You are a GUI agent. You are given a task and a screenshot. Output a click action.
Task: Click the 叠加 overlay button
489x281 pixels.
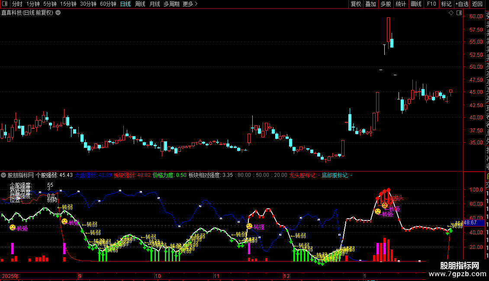[x=371, y=4]
